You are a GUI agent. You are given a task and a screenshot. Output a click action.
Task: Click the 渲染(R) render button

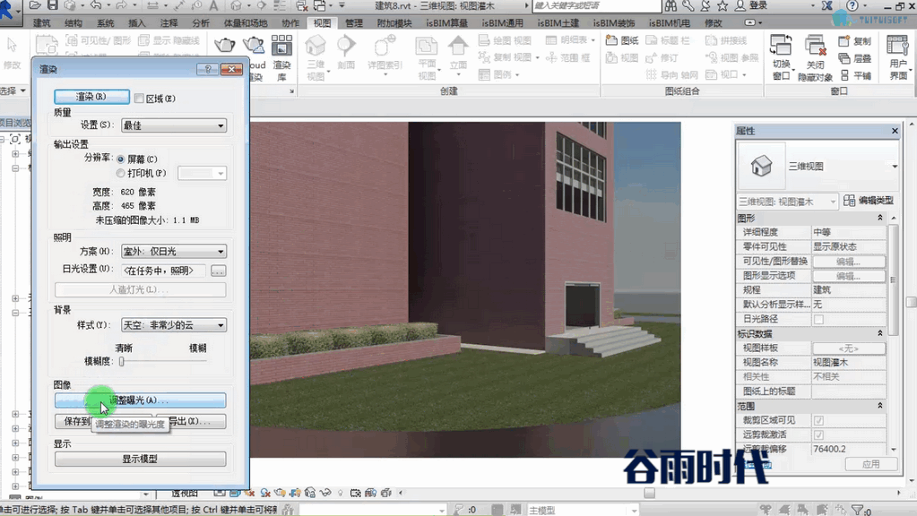point(91,97)
